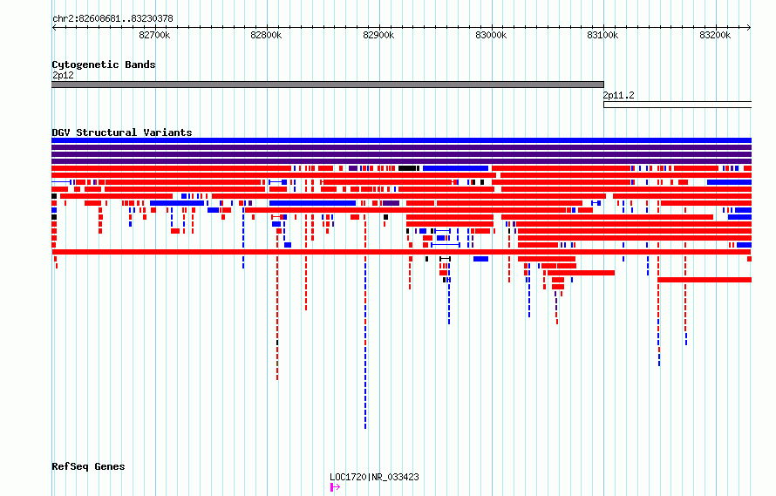The height and width of the screenshot is (496, 776).
Task: Click the LOC1720|NR_033423 gene label
Action: (374, 477)
